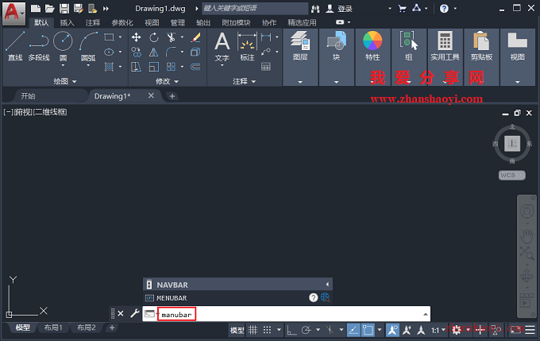Expand the 绘图 (Draw) panel
The image size is (540, 341).
(x=65, y=81)
